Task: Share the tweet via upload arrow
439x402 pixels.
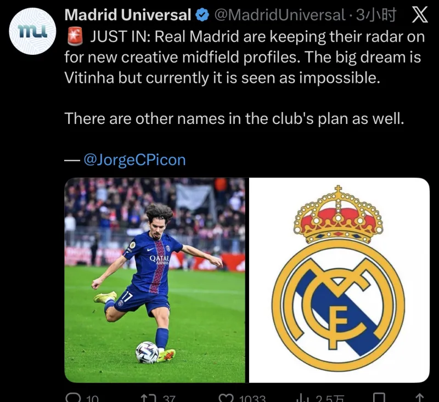Action: [x=419, y=398]
